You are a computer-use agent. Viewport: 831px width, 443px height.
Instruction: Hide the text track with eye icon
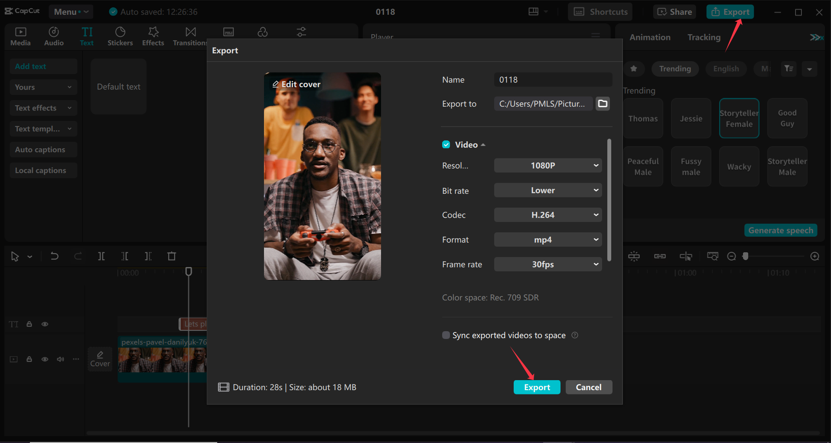coord(45,324)
